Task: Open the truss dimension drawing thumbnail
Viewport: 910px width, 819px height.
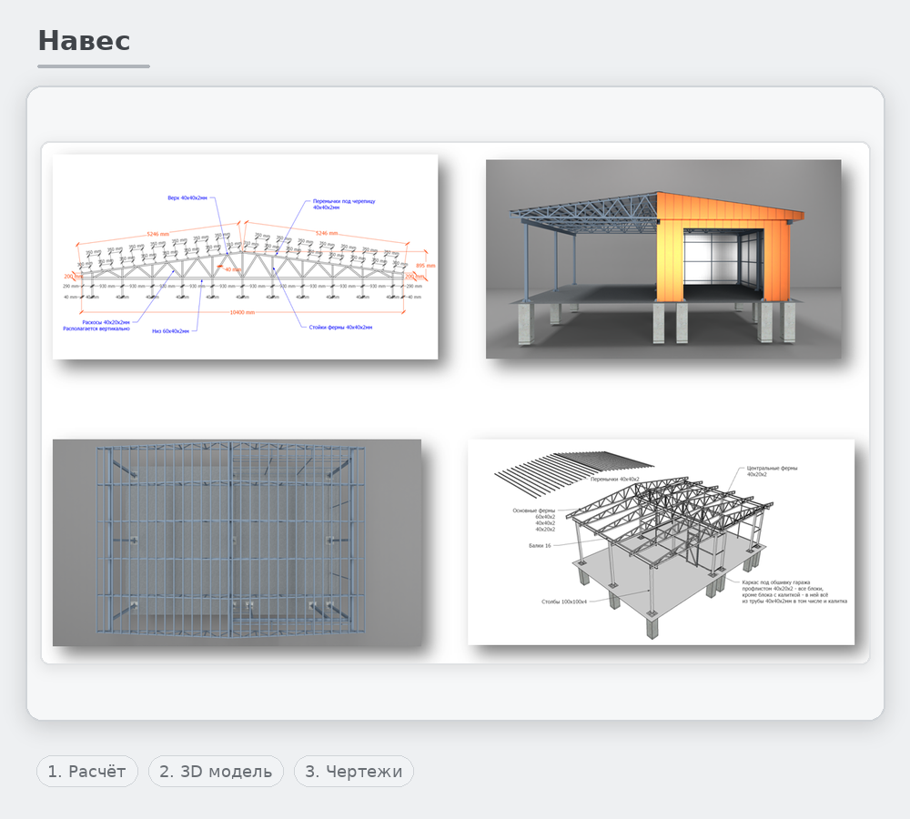Action: (245, 257)
